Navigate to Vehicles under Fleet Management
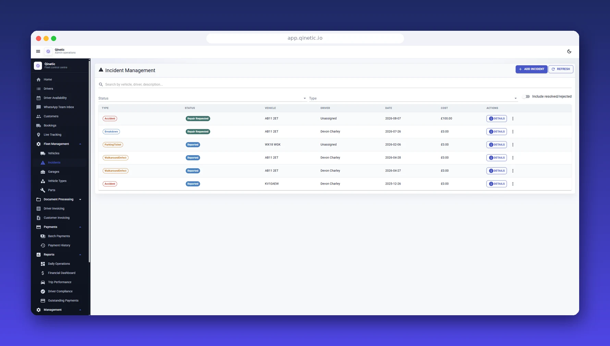 [60, 153]
